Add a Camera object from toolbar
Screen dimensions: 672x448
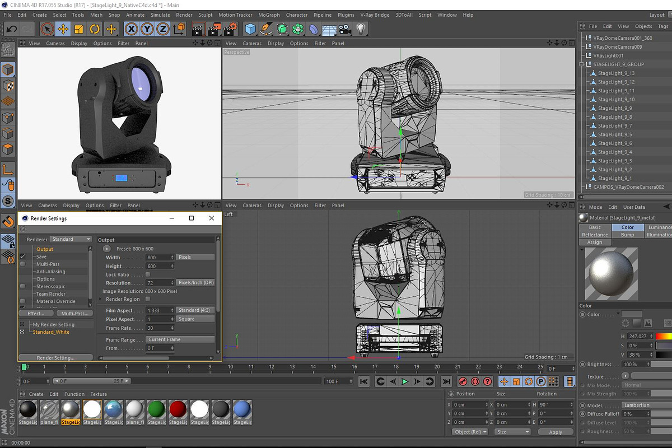pos(345,29)
